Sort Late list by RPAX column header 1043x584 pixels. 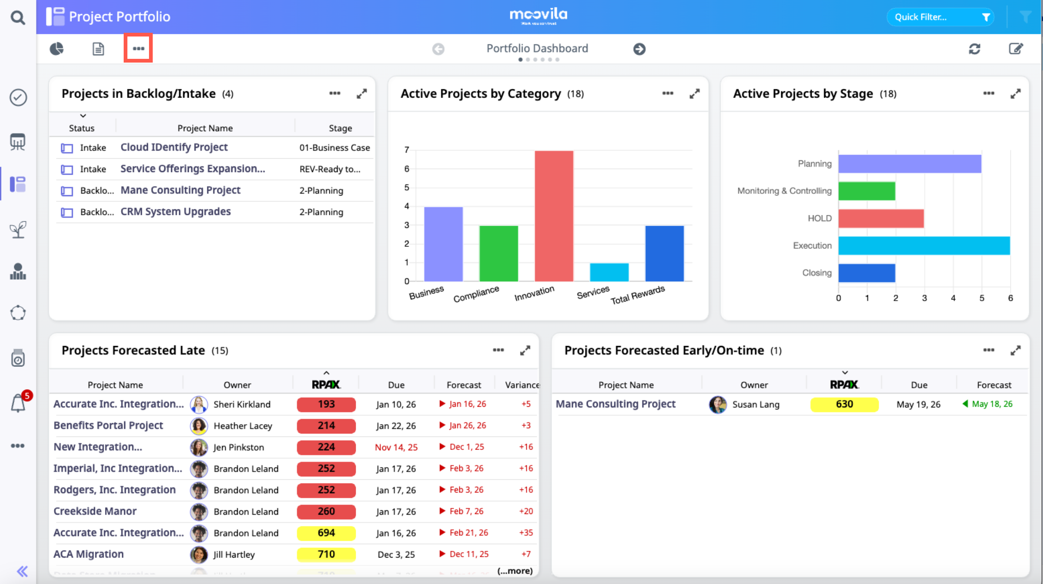[x=326, y=384]
